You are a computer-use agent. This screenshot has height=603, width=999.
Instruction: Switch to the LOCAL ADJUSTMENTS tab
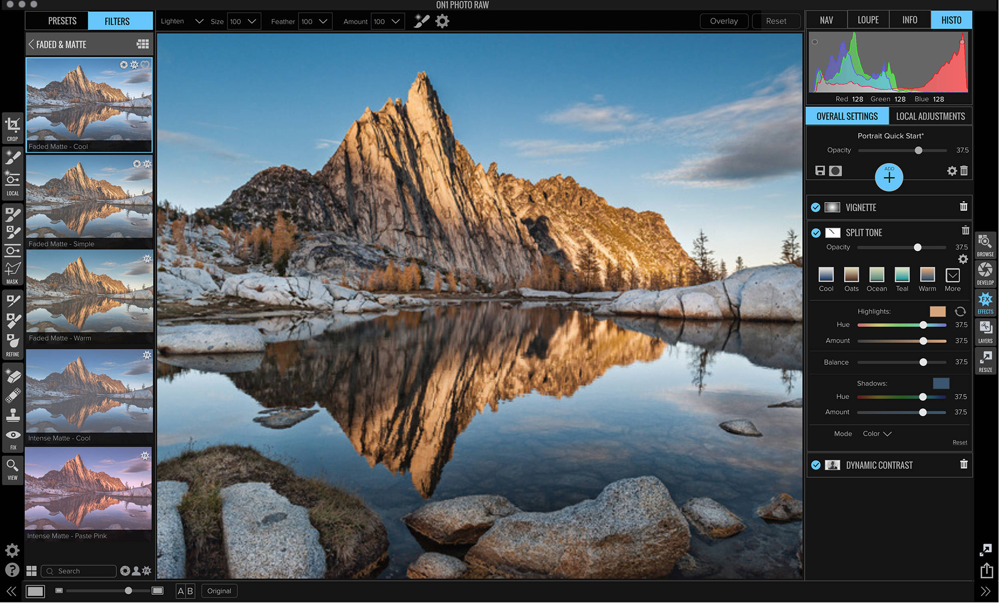point(931,116)
